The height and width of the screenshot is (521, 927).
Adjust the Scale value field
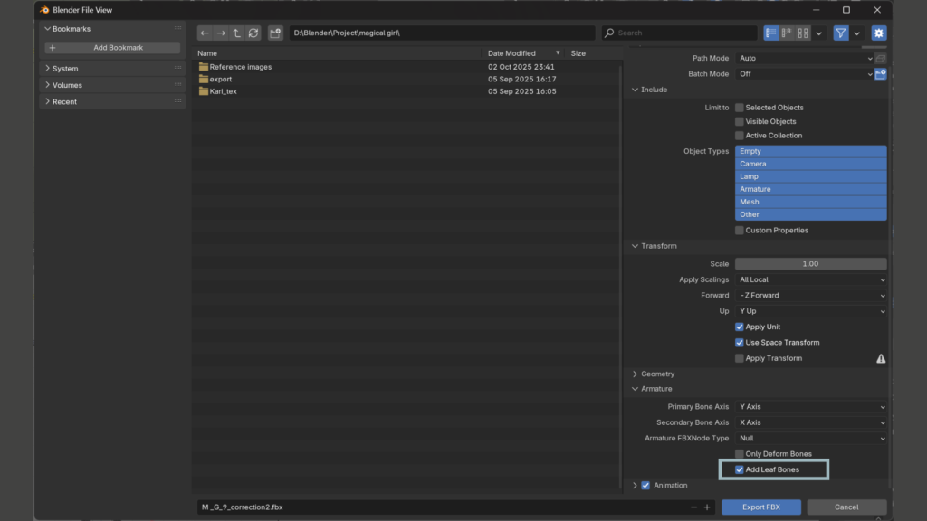click(810, 264)
